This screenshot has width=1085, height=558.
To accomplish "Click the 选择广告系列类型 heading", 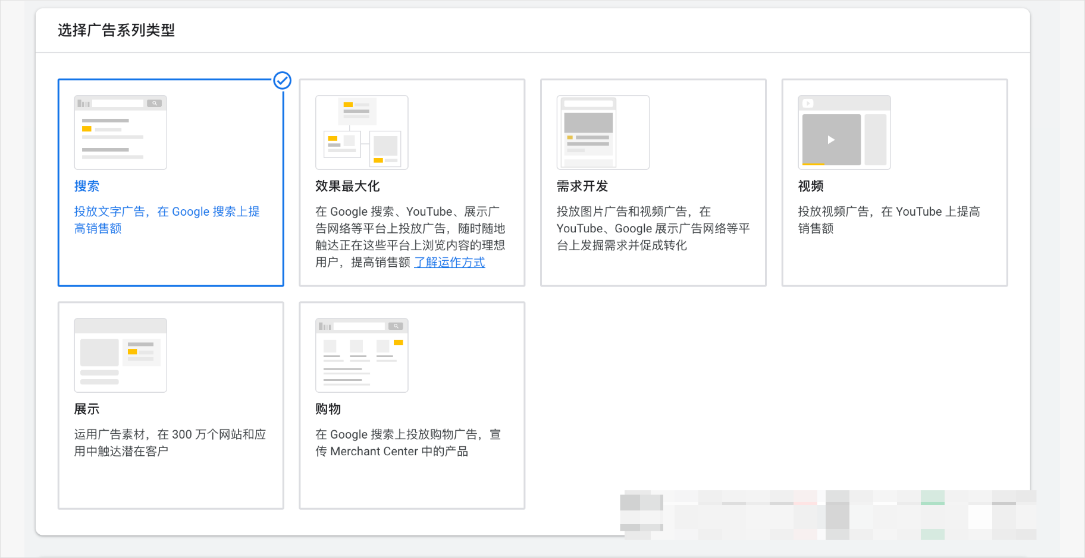I will 116,30.
